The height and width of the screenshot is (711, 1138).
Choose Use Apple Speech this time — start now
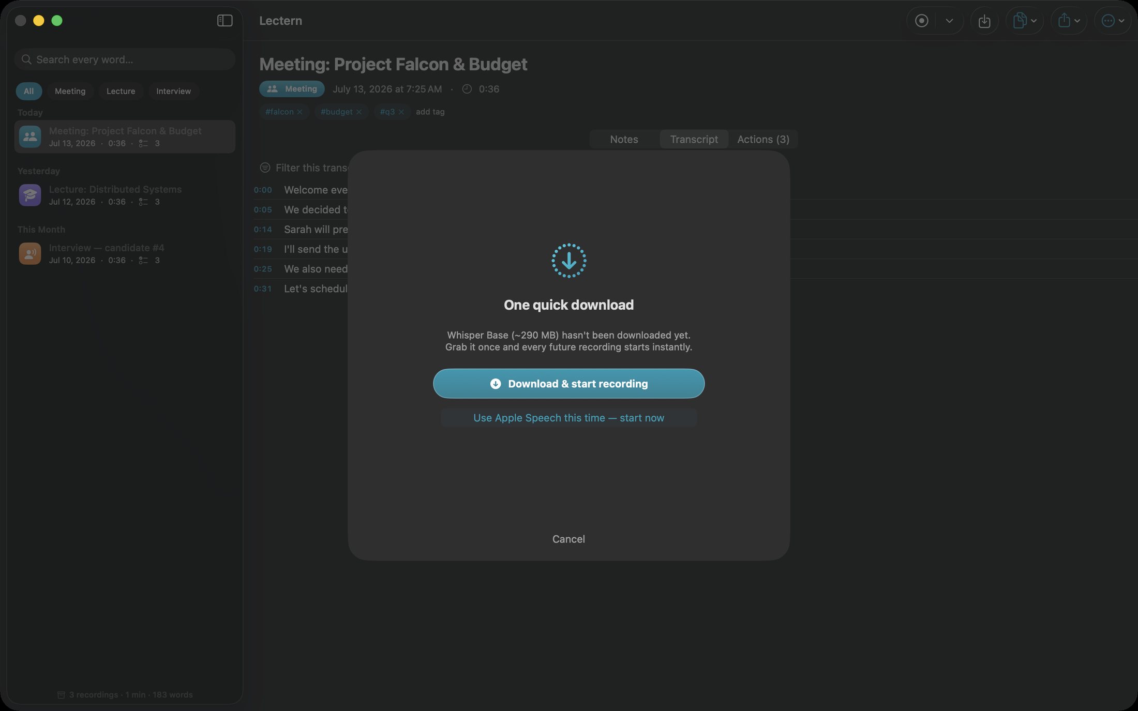coord(568,418)
